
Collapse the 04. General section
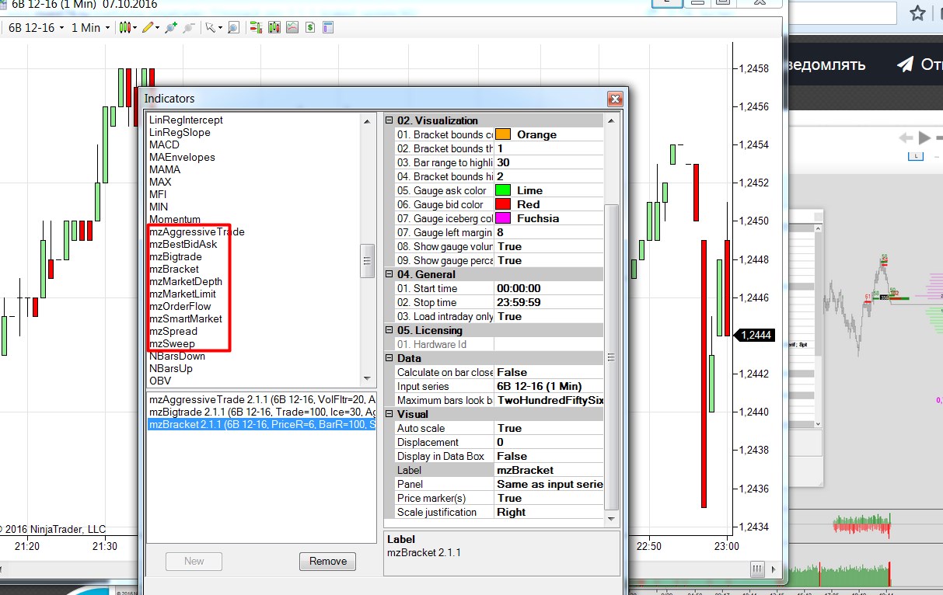(x=390, y=274)
